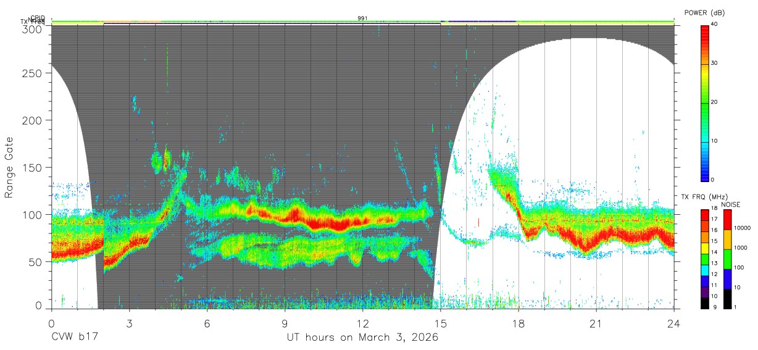Click the 24 tick on UT hours axis
758x350 pixels.
[x=674, y=323]
